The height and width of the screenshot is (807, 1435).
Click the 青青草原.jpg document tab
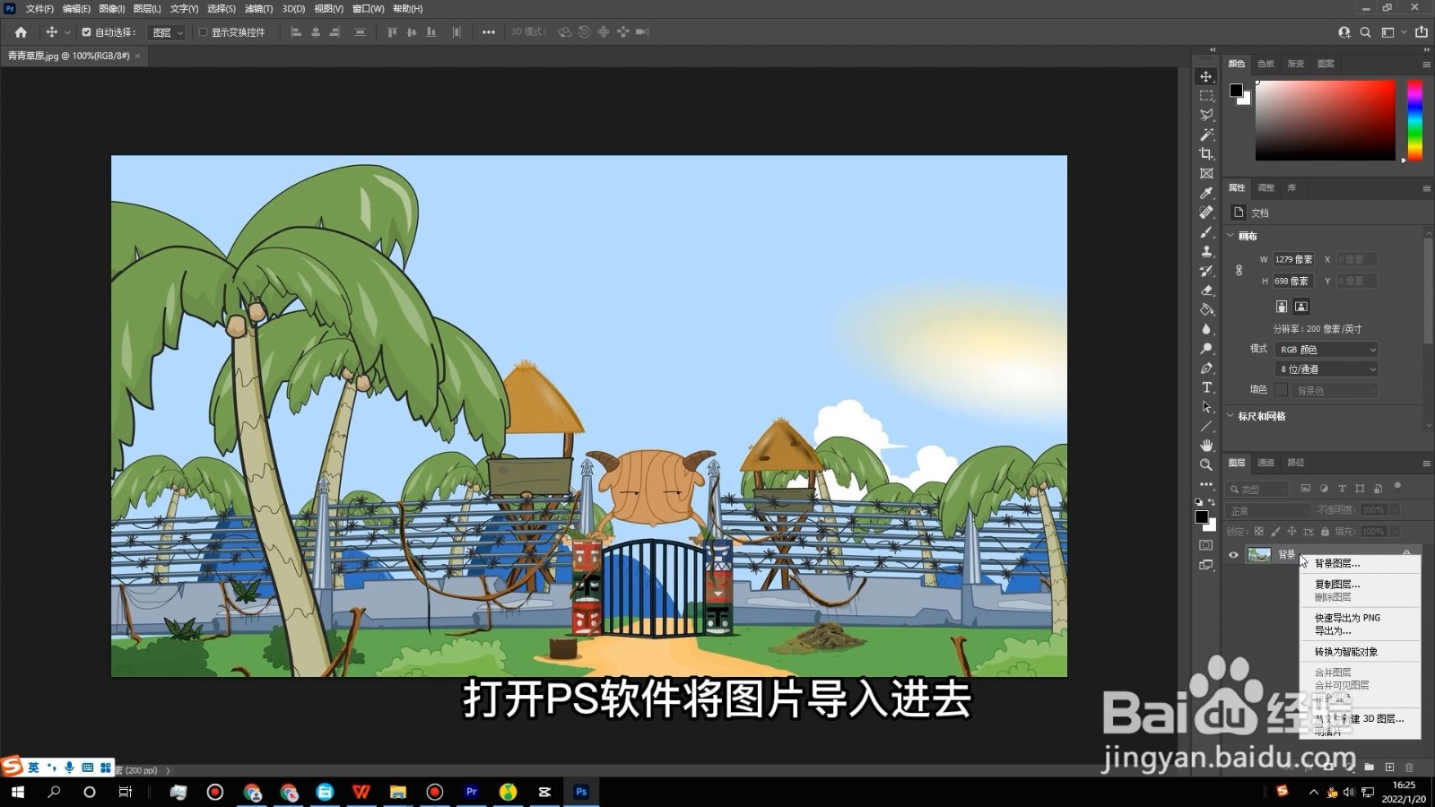click(x=68, y=56)
